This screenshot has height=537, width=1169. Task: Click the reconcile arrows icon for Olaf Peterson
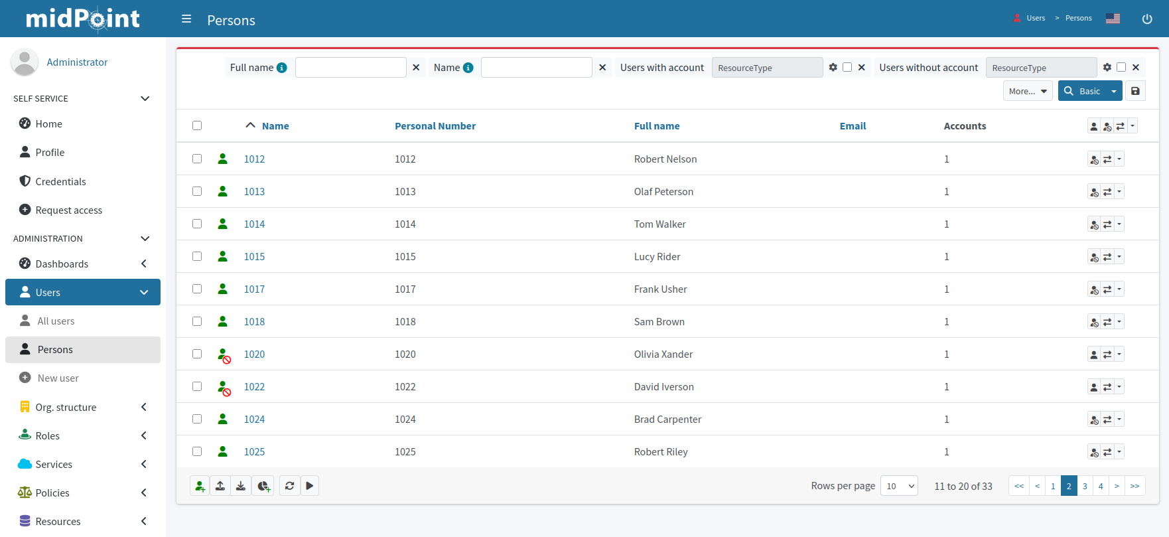click(1107, 192)
